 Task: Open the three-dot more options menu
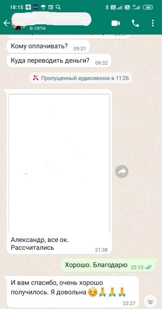(x=153, y=23)
